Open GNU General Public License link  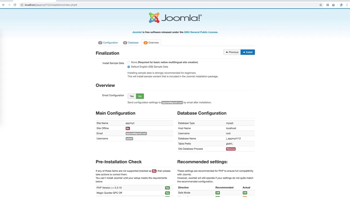(x=201, y=32)
